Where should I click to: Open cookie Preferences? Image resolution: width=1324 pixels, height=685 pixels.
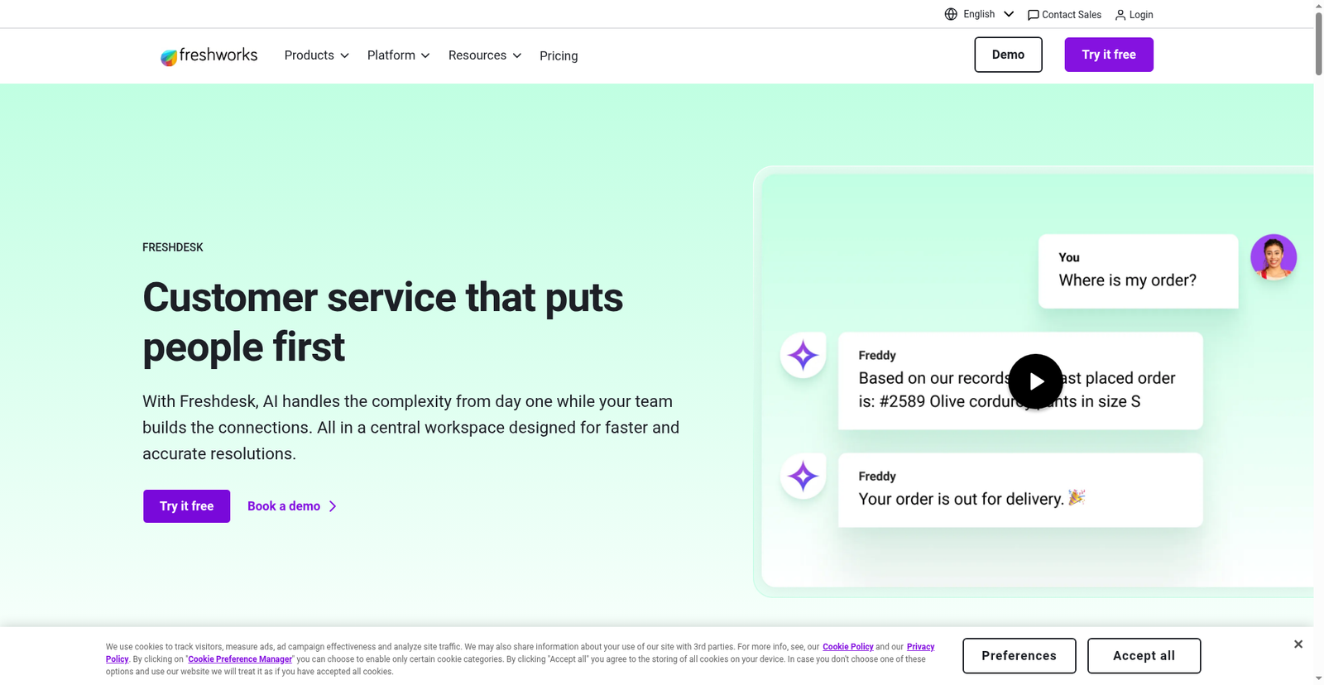point(1019,656)
